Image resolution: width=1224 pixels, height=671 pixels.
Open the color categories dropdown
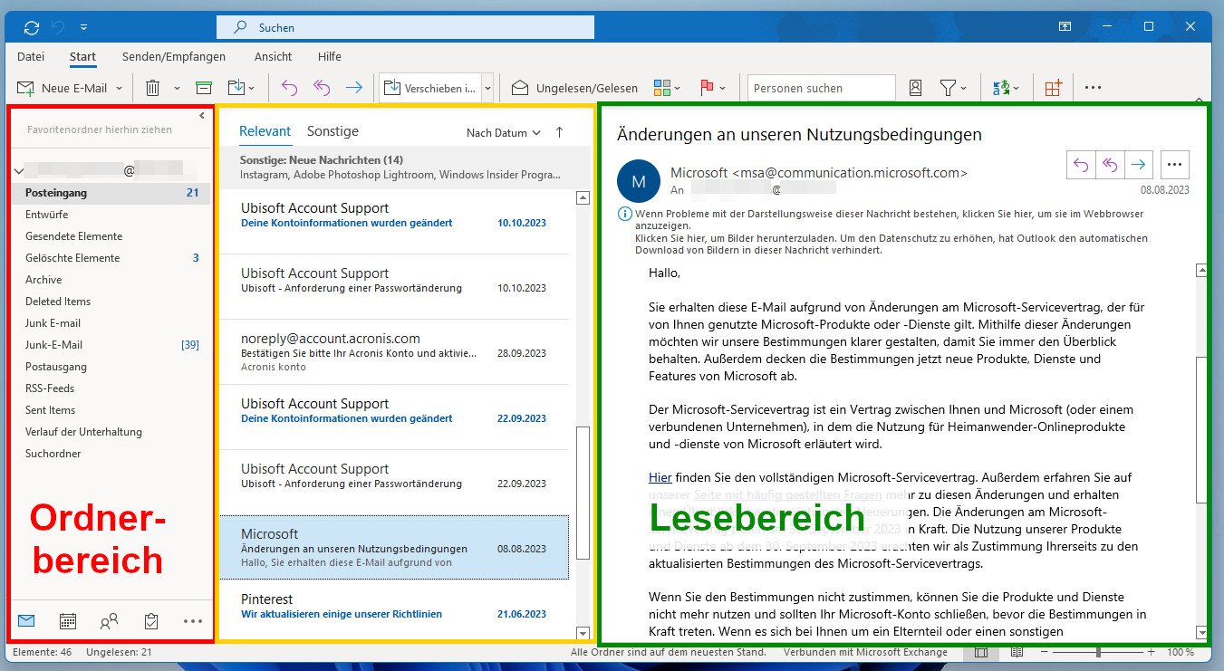tap(667, 88)
